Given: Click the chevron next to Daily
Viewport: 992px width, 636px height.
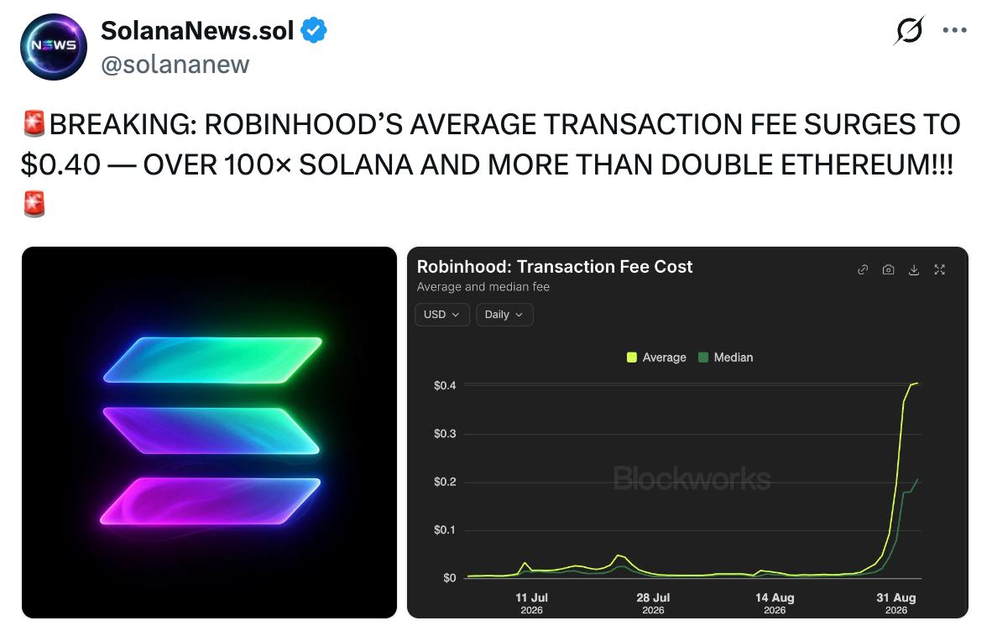Looking at the screenshot, I should click(x=519, y=315).
